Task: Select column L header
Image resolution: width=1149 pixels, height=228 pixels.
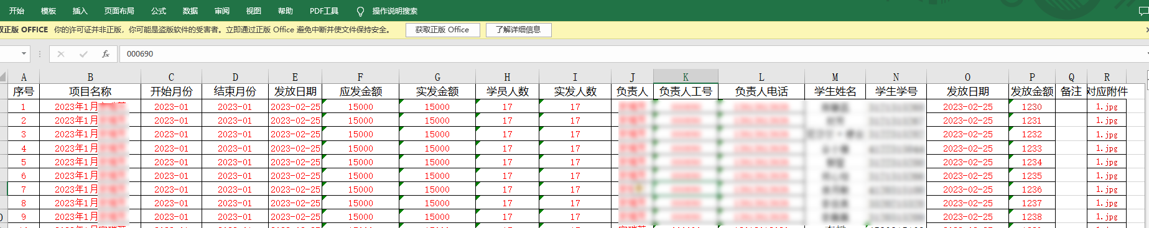Action: click(x=761, y=77)
